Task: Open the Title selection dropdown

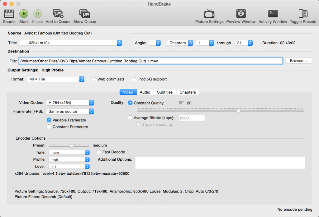Action: (x=70, y=43)
